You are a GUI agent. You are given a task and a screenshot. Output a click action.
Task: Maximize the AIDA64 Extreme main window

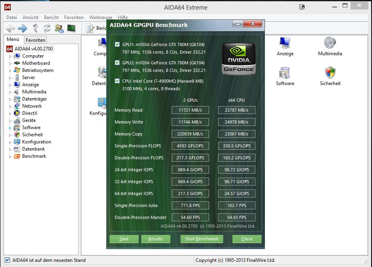click(x=345, y=6)
